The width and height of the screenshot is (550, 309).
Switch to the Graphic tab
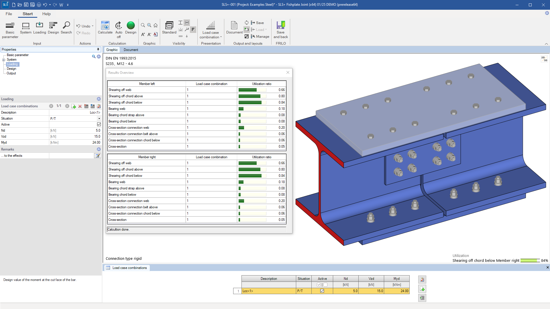click(112, 50)
